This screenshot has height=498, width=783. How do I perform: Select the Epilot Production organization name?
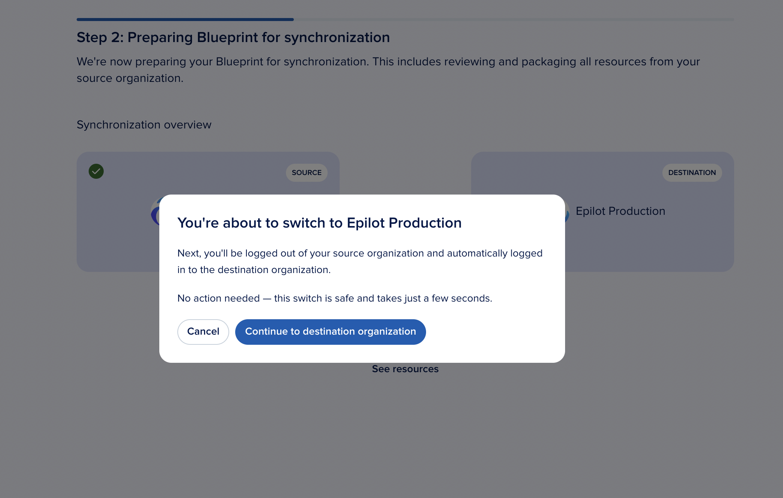point(620,211)
